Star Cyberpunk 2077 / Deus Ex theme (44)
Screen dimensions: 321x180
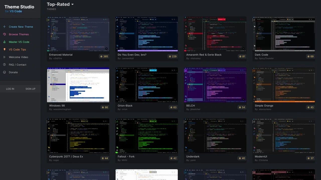[x=105, y=158]
